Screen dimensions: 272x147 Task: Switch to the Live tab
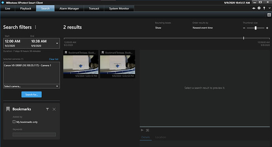coord(7,9)
